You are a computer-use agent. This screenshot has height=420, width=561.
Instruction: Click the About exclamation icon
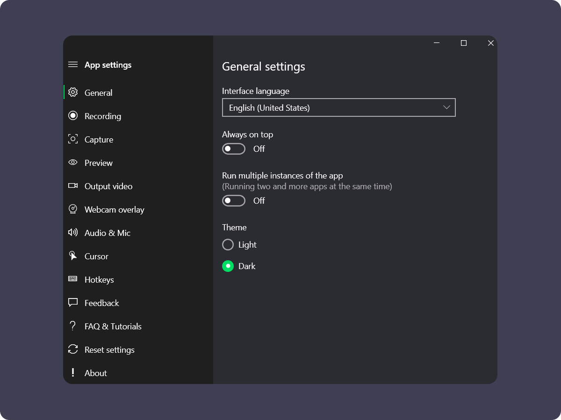pyautogui.click(x=72, y=373)
